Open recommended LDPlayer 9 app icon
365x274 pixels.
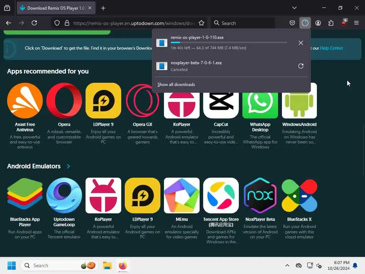pos(103,101)
